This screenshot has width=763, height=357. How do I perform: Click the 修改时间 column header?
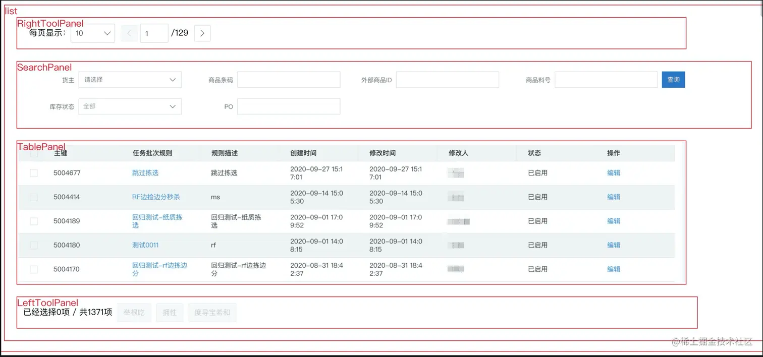tap(383, 153)
